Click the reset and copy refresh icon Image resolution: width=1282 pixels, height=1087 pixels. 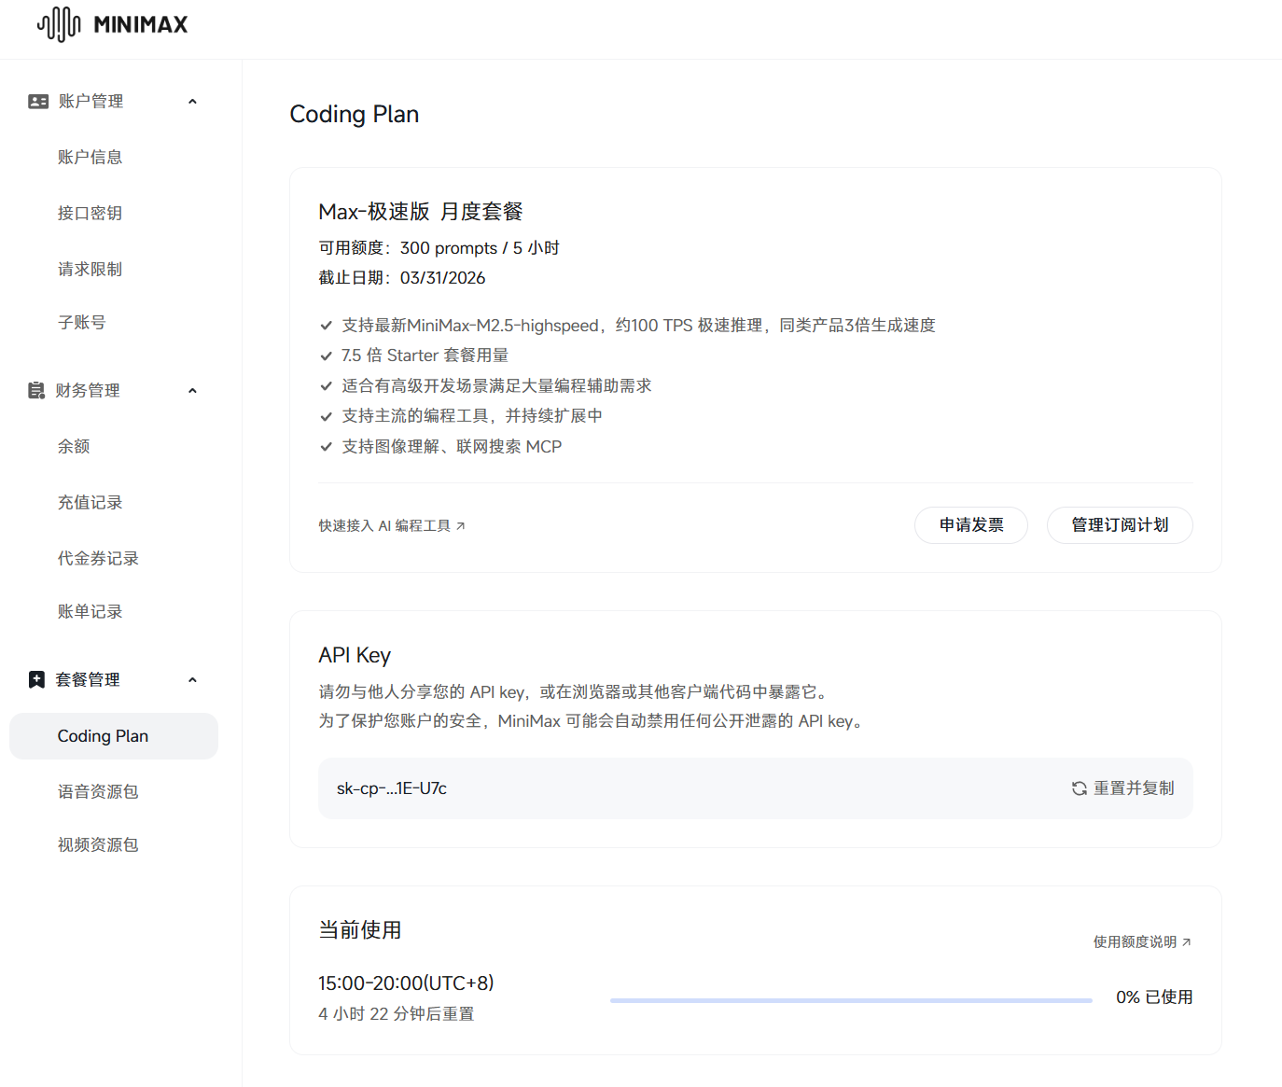click(1080, 788)
